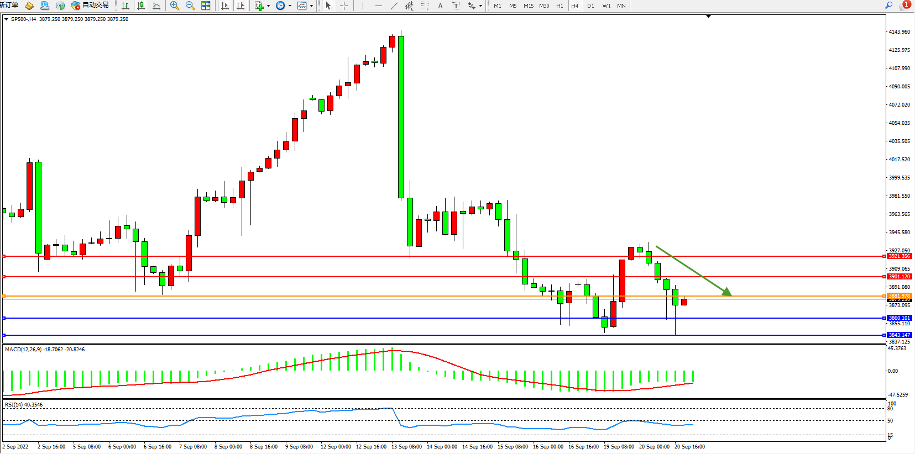The image size is (915, 454).
Task: Open the search magnifier in top right
Action: point(889,6)
